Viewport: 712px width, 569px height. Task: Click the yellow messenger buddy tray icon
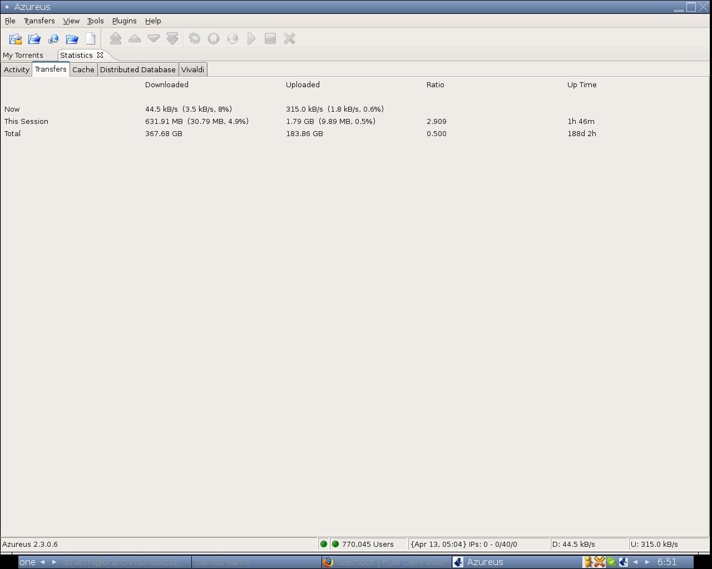588,562
